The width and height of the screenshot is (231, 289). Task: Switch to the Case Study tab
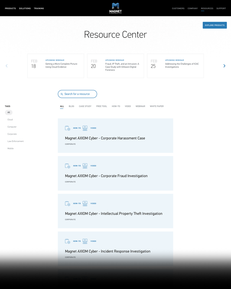pyautogui.click(x=85, y=106)
